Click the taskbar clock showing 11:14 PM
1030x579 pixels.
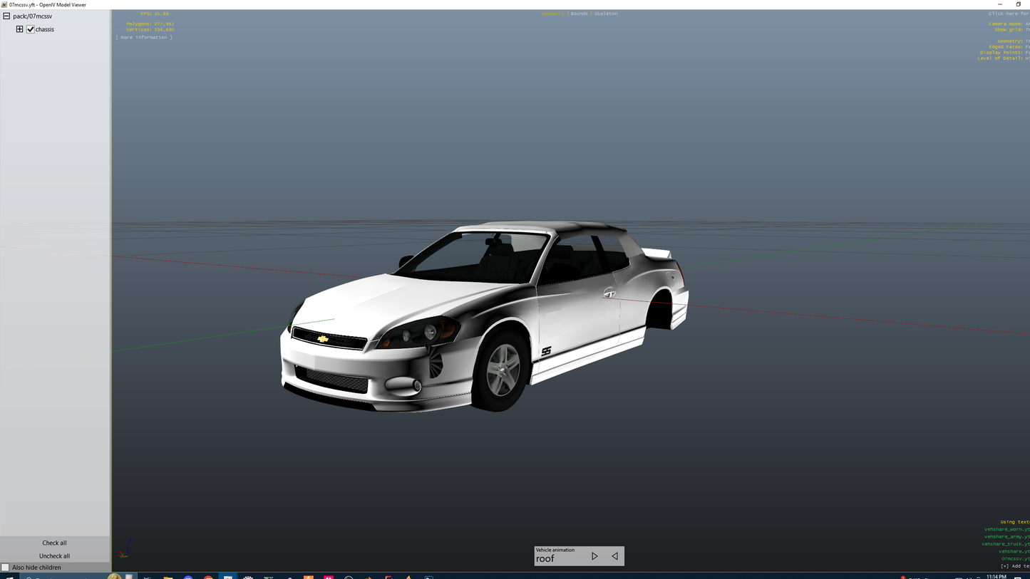tap(996, 576)
